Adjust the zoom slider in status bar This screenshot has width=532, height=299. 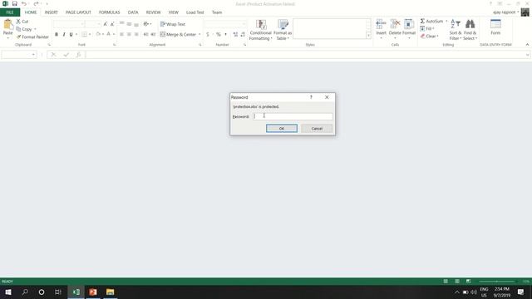click(497, 282)
